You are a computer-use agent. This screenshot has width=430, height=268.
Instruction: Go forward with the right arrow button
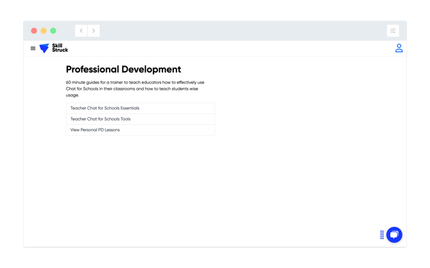[94, 31]
